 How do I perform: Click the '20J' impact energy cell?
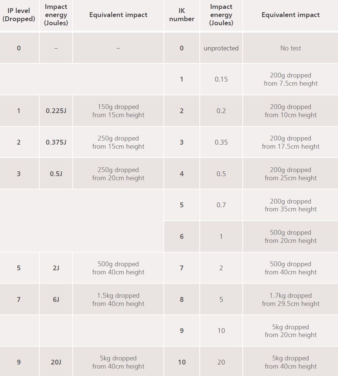56,362
